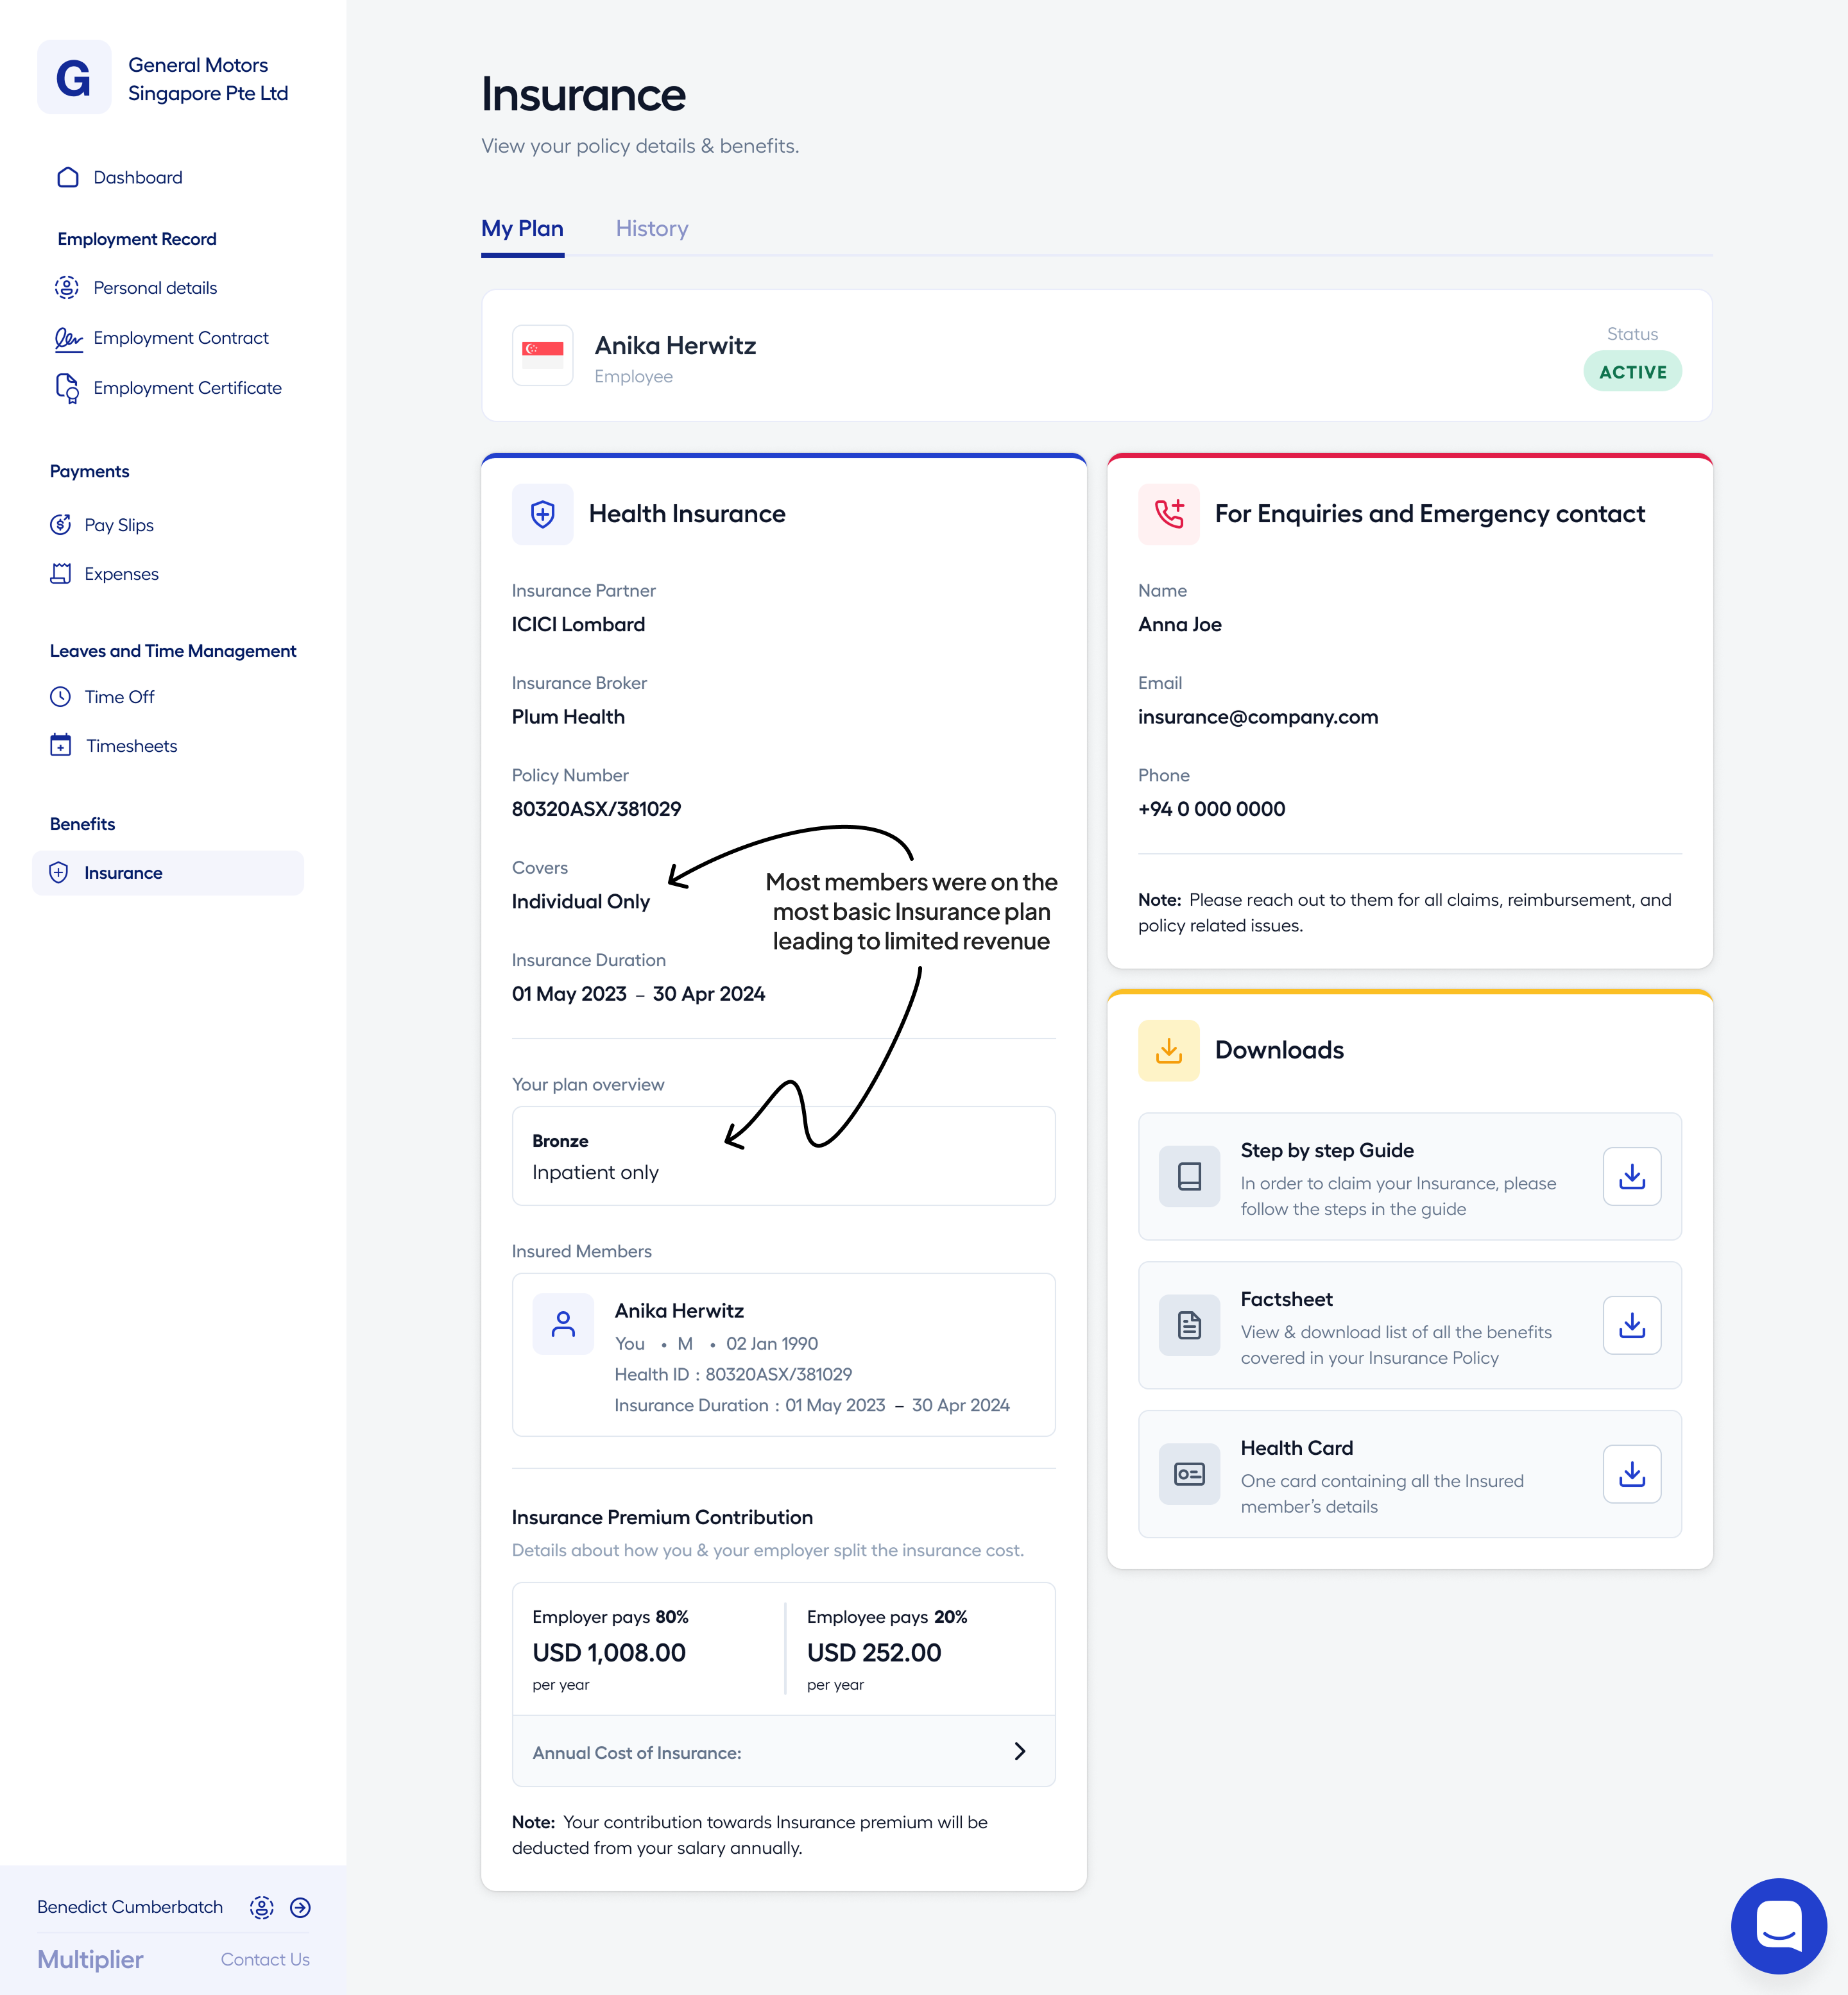Click the logout arrow icon beside Benedict Cumberbatch

[300, 1907]
